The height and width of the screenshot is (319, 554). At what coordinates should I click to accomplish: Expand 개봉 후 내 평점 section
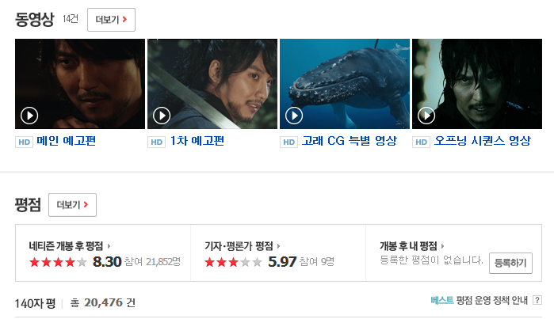coord(412,245)
